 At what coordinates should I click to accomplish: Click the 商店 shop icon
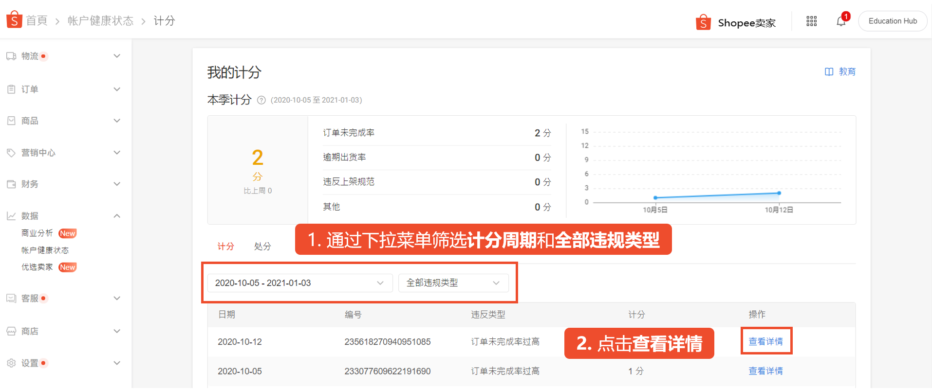coord(11,331)
